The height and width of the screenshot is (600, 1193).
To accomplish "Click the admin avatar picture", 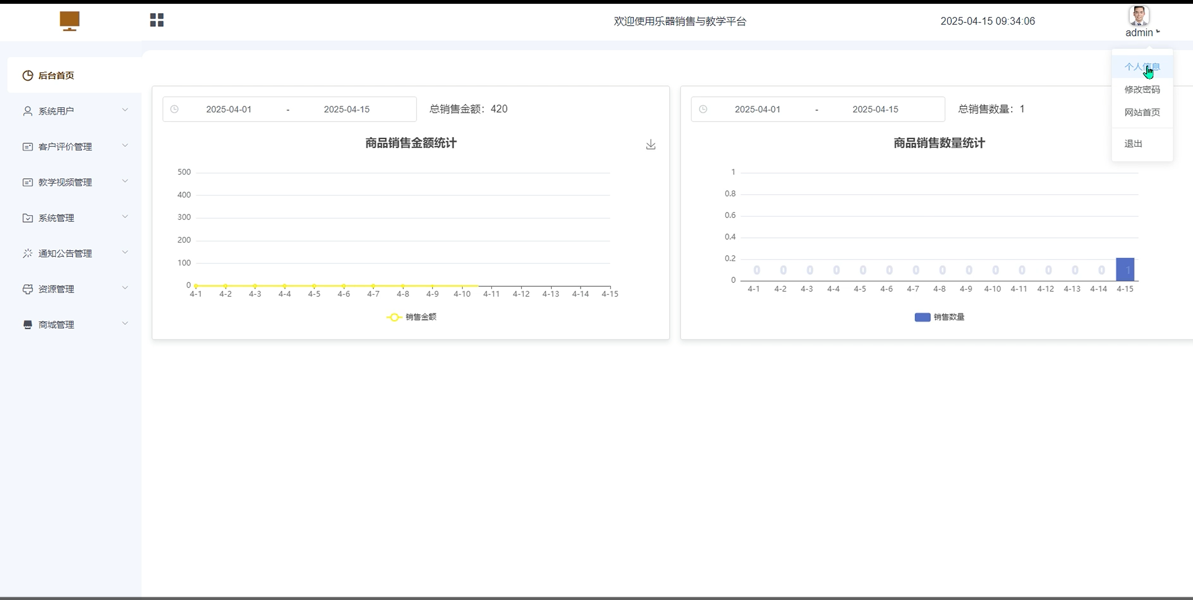I will coord(1138,16).
